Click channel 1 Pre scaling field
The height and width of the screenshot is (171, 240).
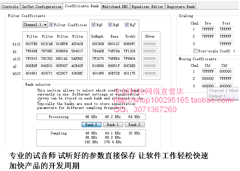[208, 29]
